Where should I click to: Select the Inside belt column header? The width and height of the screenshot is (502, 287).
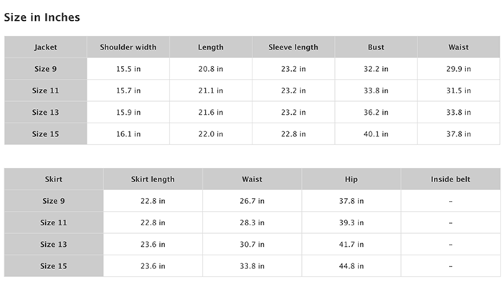click(x=450, y=179)
